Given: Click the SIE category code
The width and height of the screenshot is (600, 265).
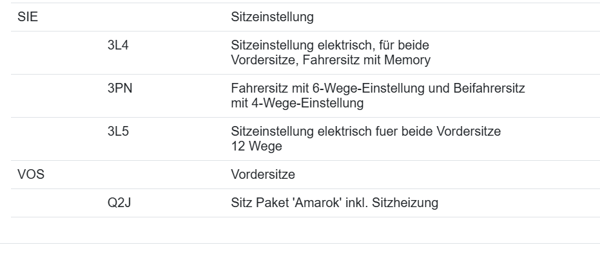Looking at the screenshot, I should point(28,17).
